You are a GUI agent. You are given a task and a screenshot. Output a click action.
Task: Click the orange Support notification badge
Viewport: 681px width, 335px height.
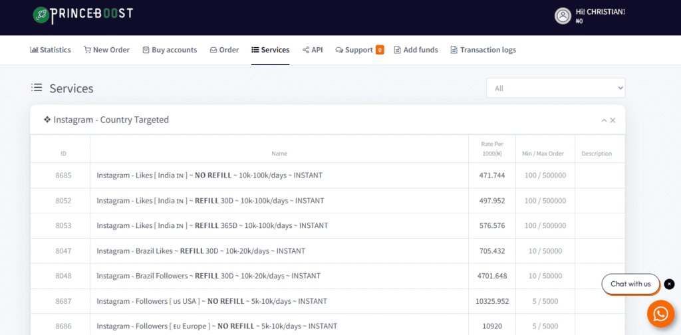tap(380, 50)
